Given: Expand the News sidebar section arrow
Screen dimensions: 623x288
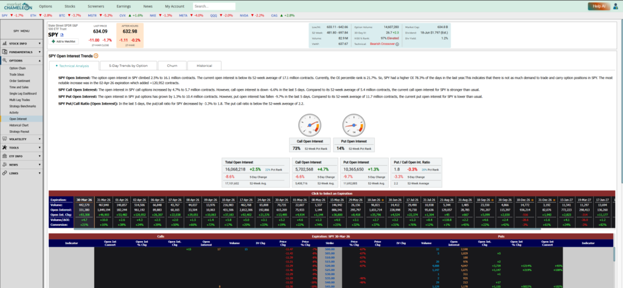Looking at the screenshot, I should pyautogui.click(x=40, y=164).
